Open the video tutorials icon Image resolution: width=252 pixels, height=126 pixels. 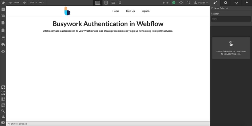pos(3,117)
